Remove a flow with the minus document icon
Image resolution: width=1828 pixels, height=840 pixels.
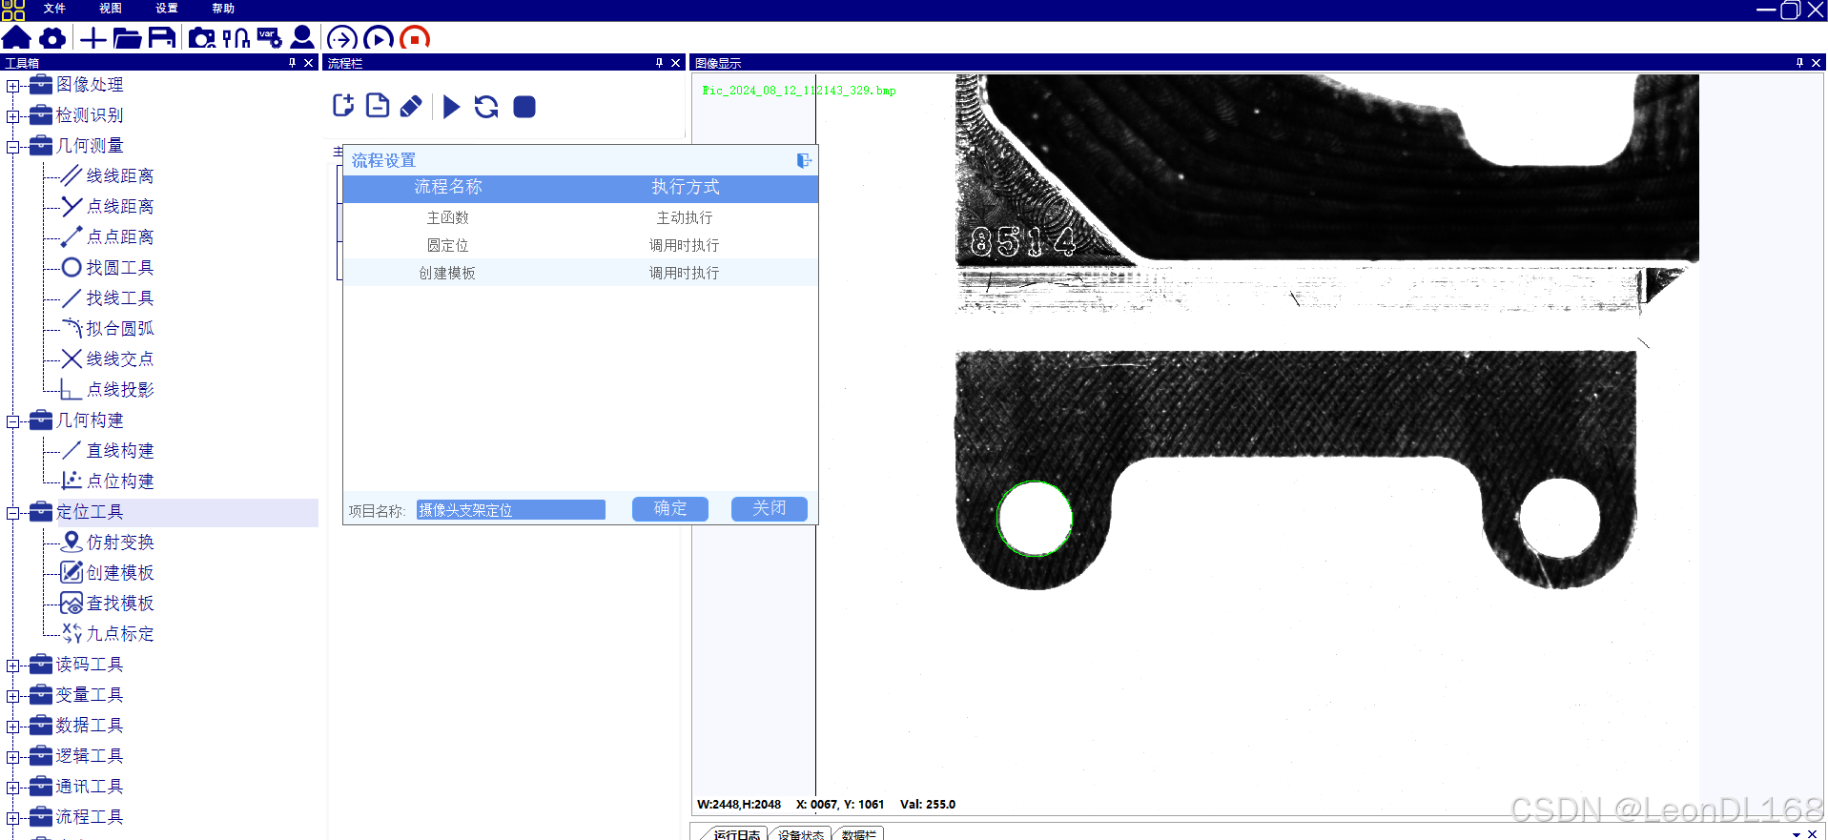(378, 105)
